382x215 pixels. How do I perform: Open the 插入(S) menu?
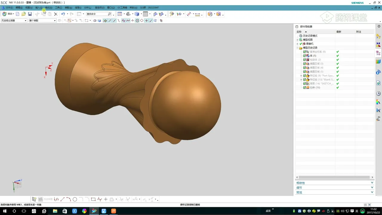[38, 7]
